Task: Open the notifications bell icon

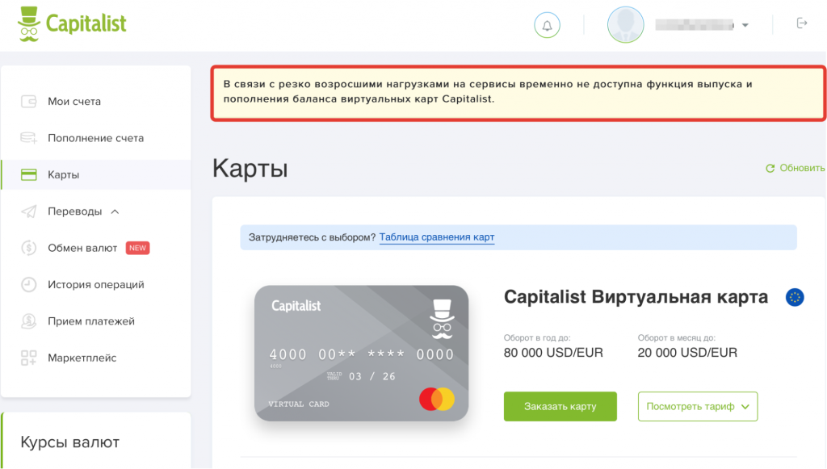Action: tap(547, 25)
